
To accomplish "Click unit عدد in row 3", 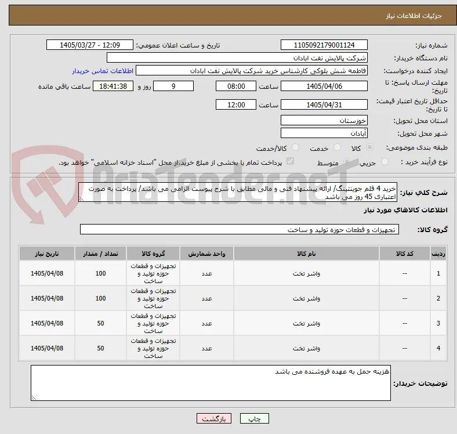I will point(206,323).
